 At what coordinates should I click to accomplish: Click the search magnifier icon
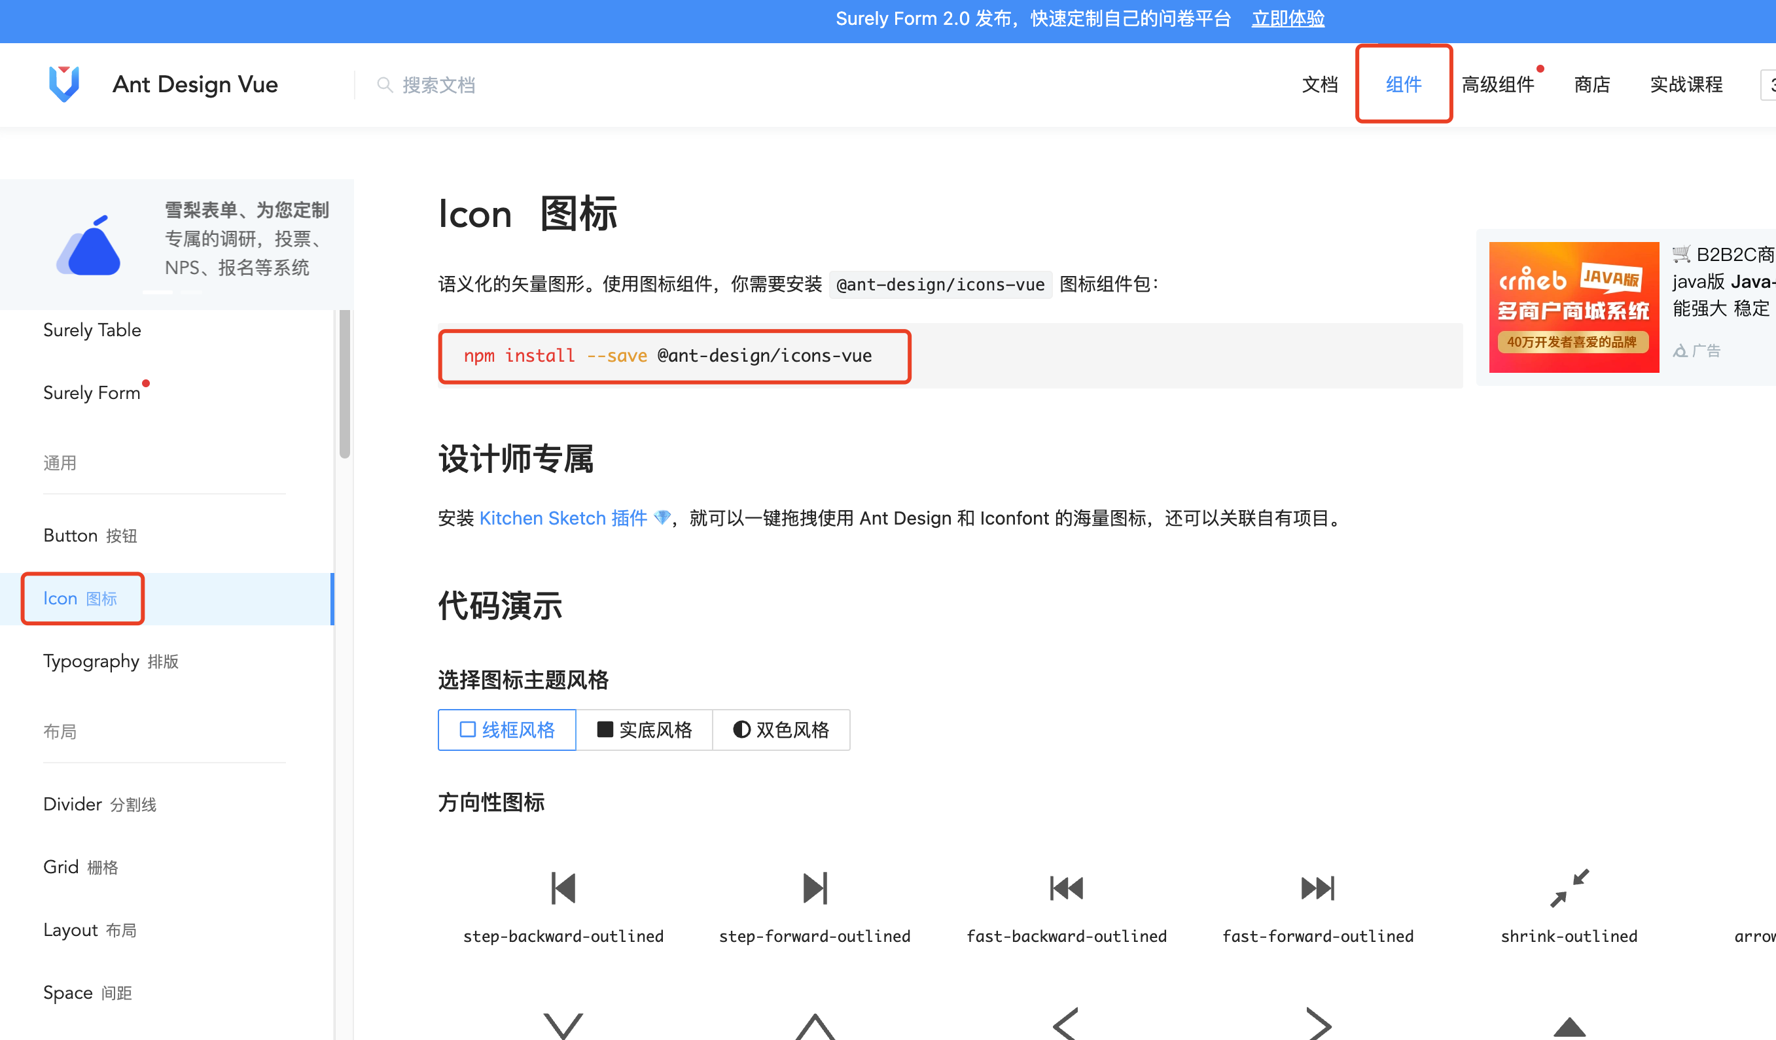[x=385, y=85]
